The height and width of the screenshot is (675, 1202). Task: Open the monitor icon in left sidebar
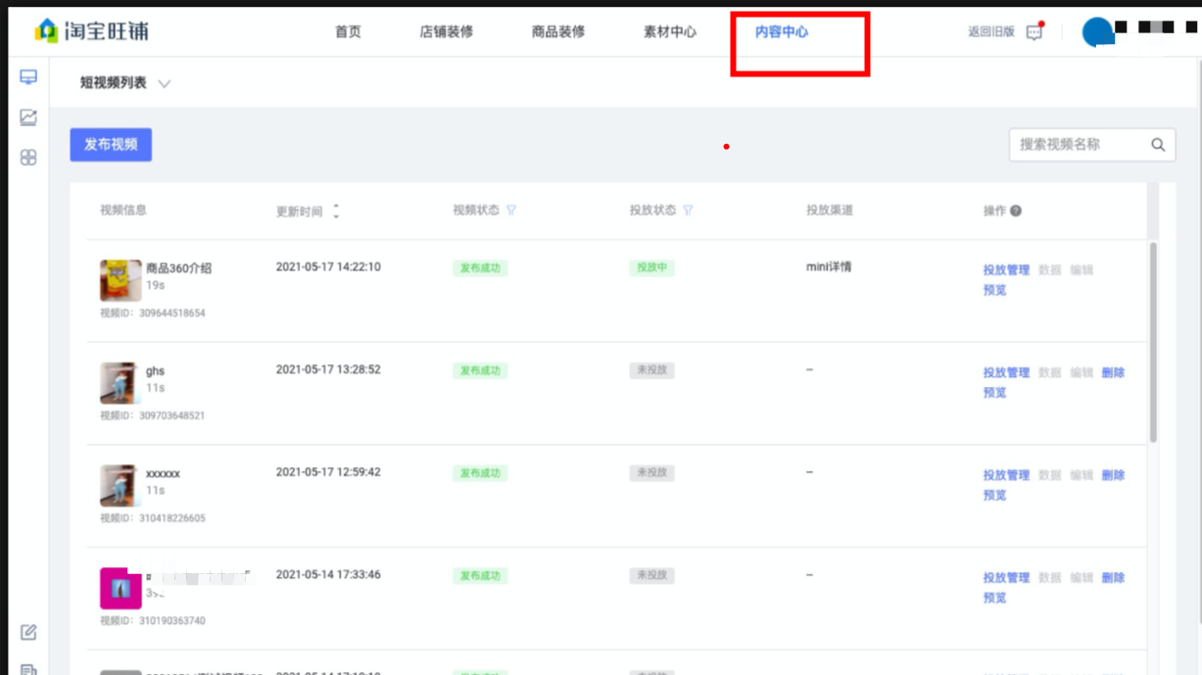click(x=28, y=77)
